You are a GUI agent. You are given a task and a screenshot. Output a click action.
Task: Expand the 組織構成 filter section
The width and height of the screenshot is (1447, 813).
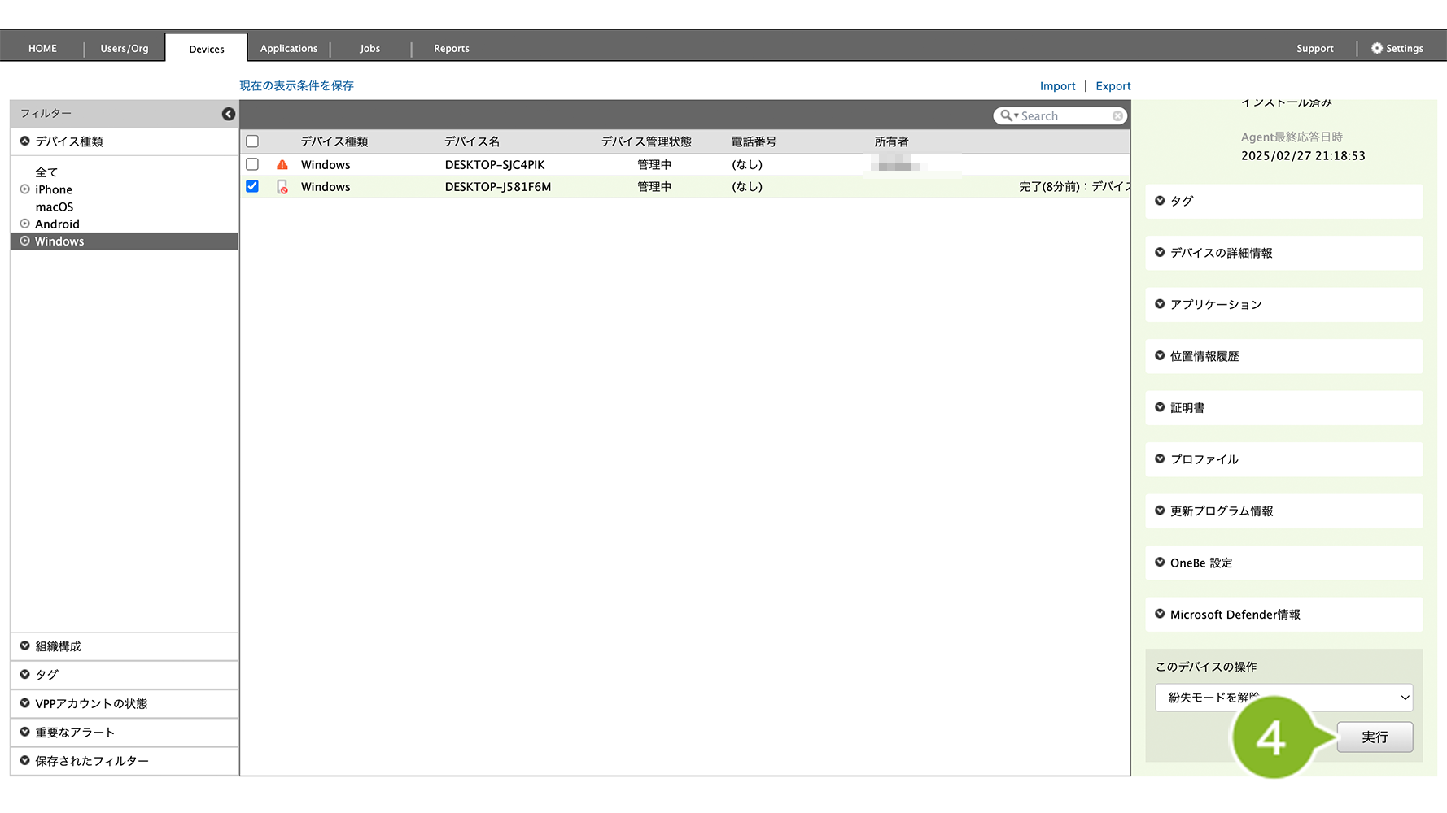pos(25,646)
